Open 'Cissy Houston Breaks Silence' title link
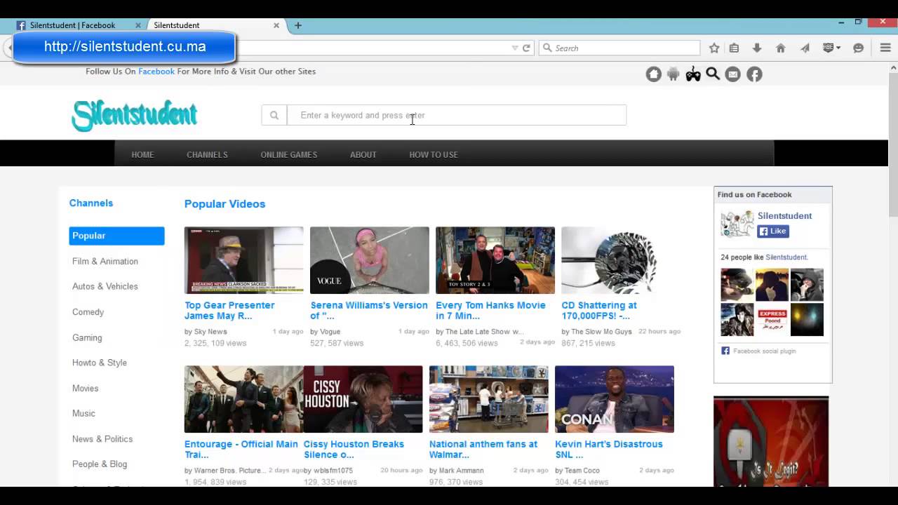898x505 pixels. point(354,450)
